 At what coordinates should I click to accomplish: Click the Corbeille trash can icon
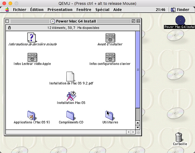pos(179,137)
